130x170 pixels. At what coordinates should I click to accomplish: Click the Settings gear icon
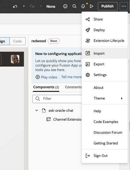88,75
